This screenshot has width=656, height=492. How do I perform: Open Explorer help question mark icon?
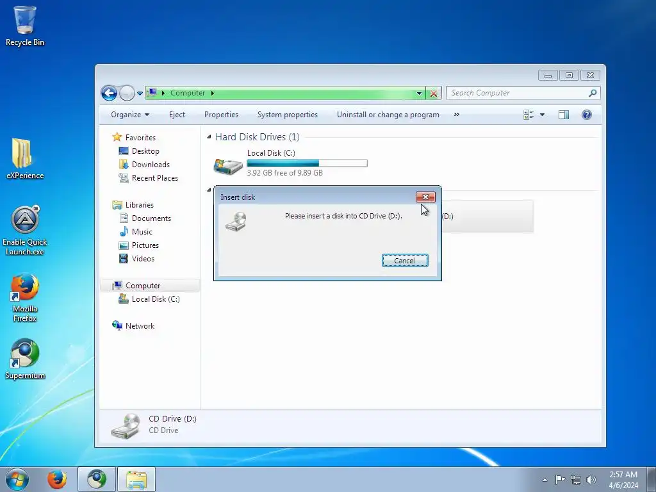point(587,115)
